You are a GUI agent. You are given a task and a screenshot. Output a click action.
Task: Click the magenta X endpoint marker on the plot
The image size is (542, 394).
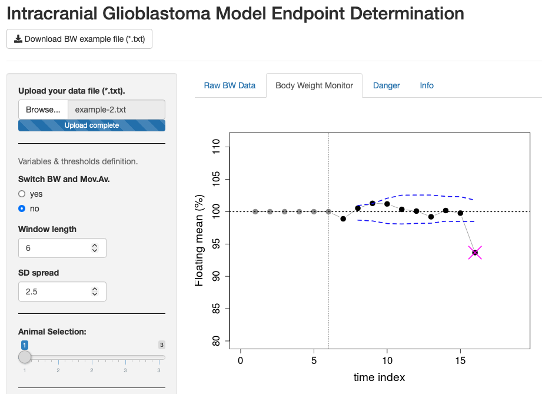click(x=474, y=252)
